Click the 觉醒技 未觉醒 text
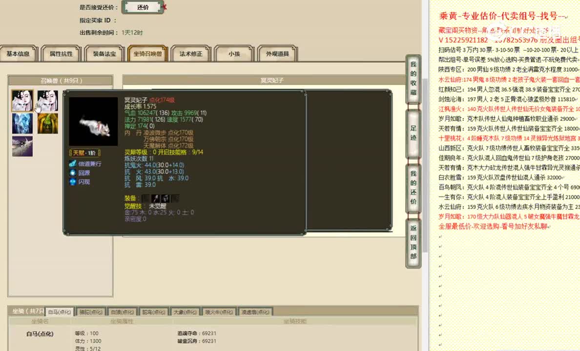580x351 pixels. [x=145, y=206]
